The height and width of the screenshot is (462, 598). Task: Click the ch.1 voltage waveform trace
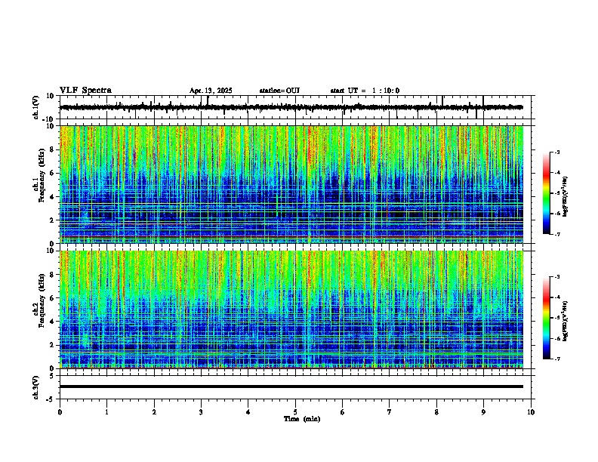tap(291, 107)
